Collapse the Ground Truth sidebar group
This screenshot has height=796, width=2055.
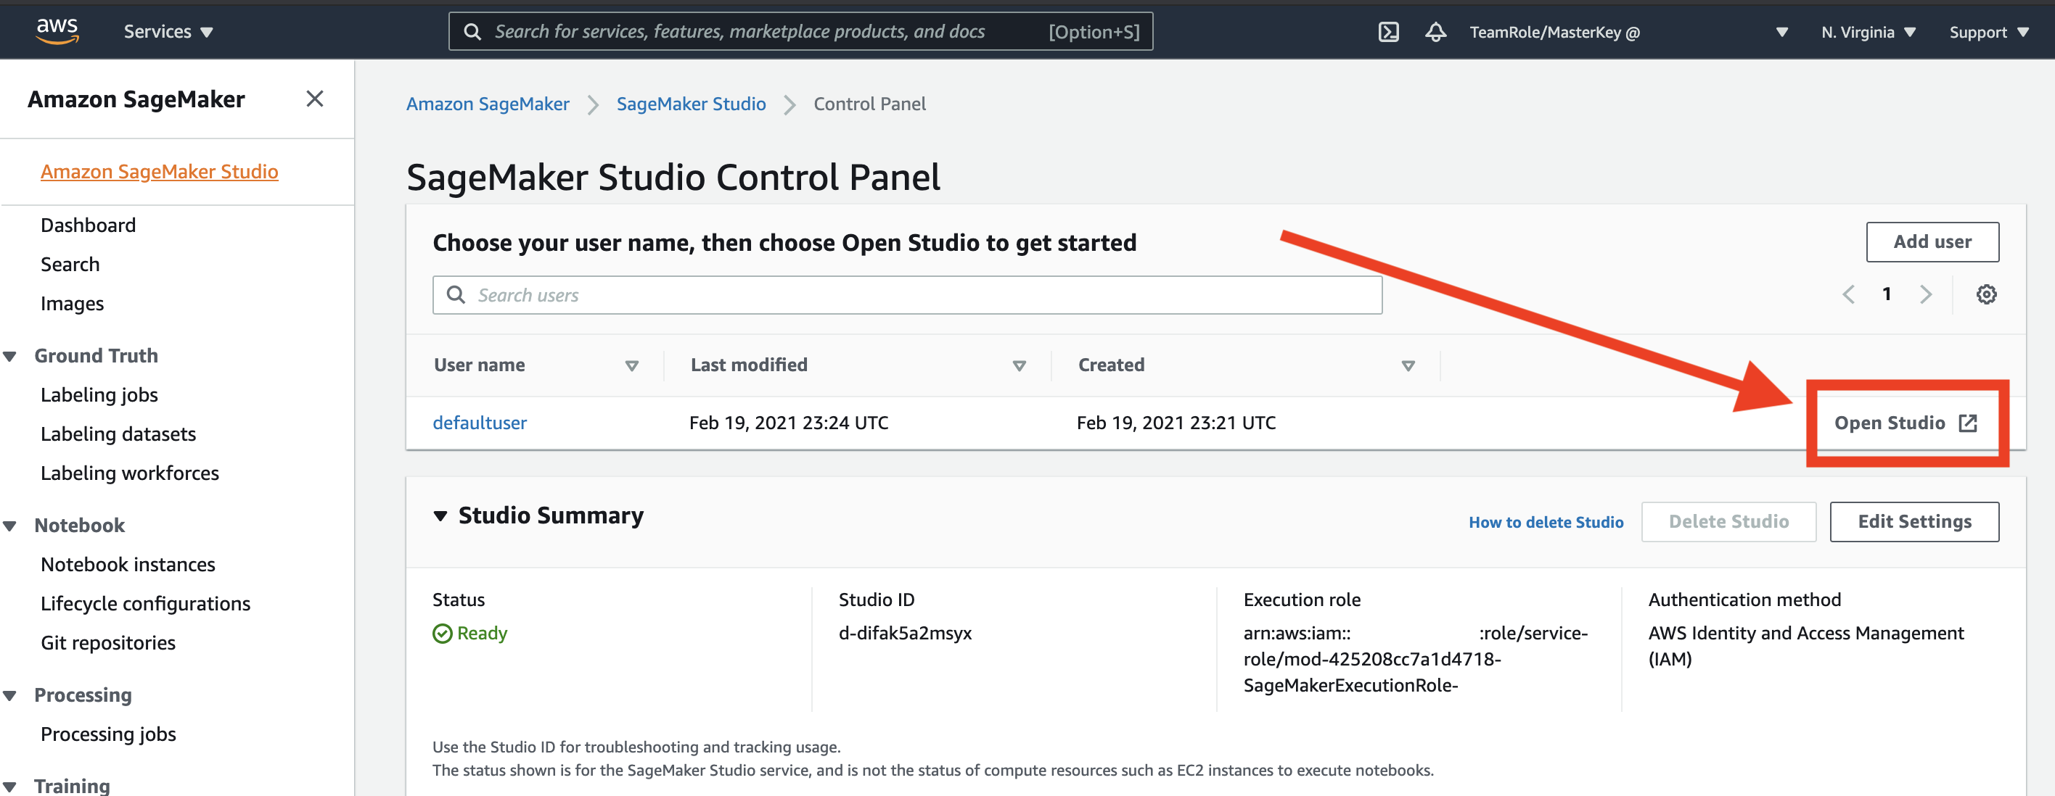(x=10, y=356)
